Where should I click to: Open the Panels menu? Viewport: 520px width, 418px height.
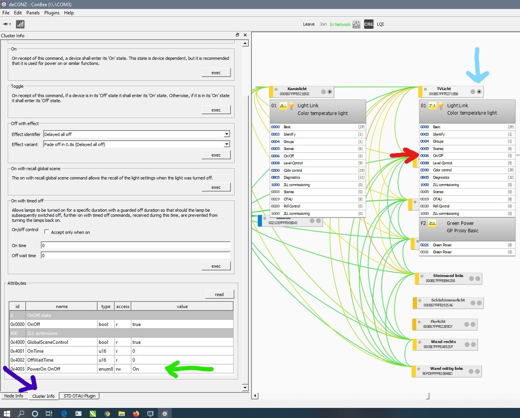pos(33,13)
